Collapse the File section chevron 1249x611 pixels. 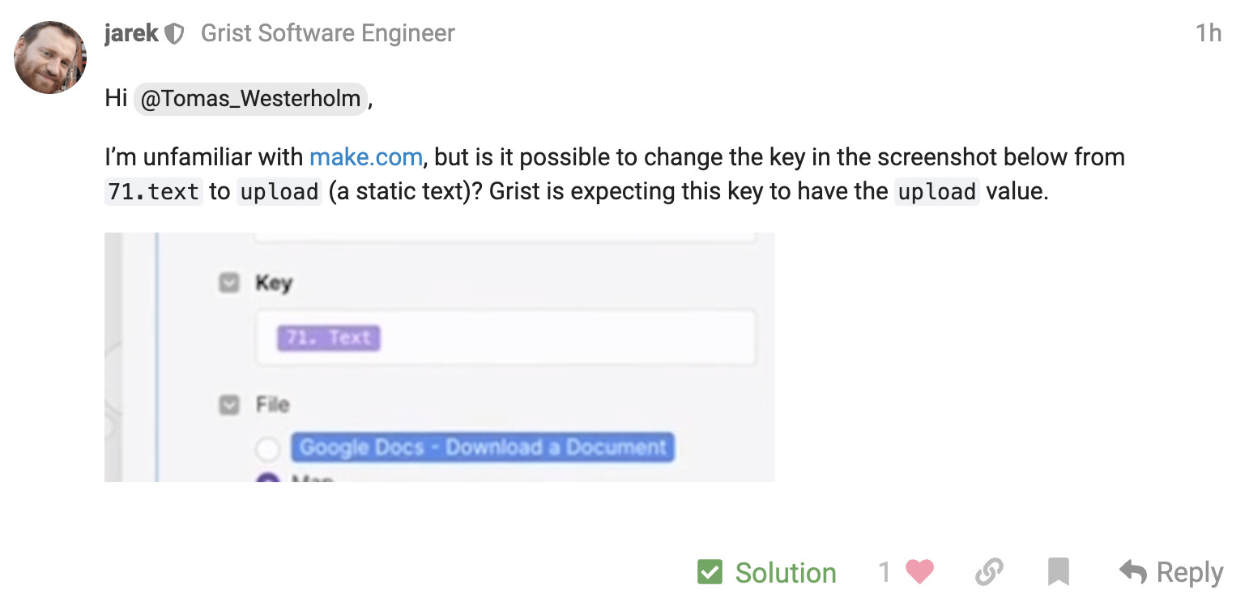tap(228, 404)
